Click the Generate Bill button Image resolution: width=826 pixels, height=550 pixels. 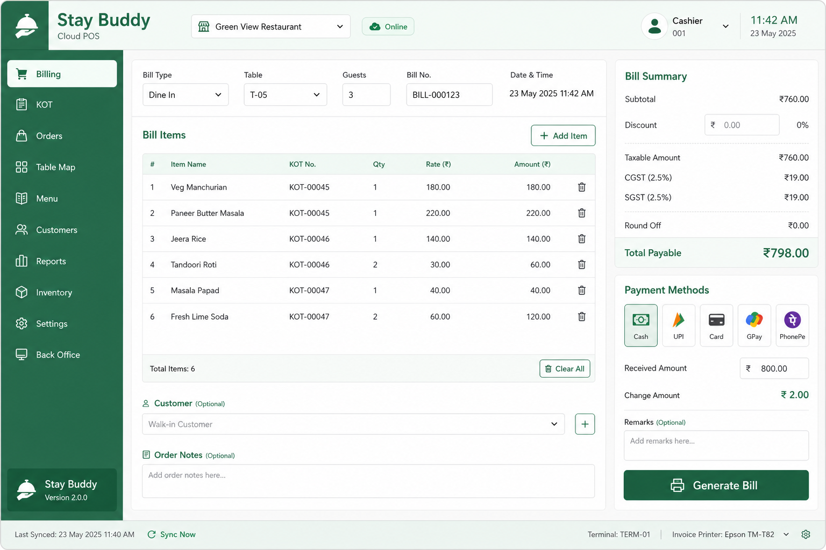point(716,485)
